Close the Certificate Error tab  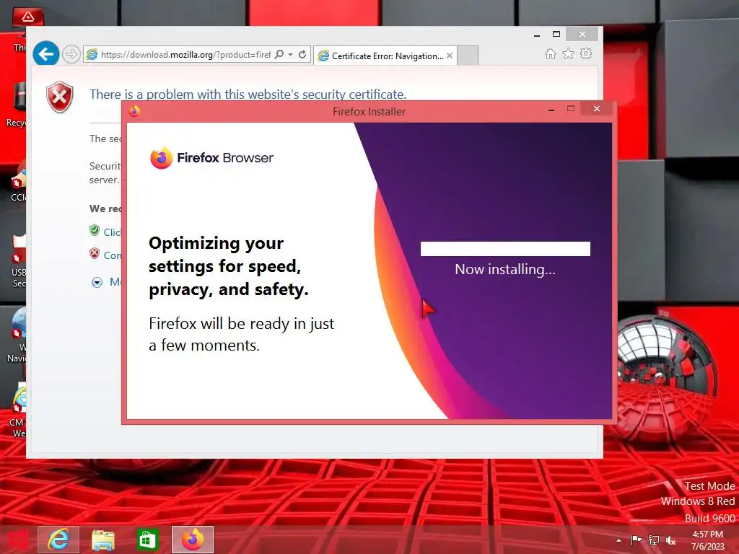450,56
